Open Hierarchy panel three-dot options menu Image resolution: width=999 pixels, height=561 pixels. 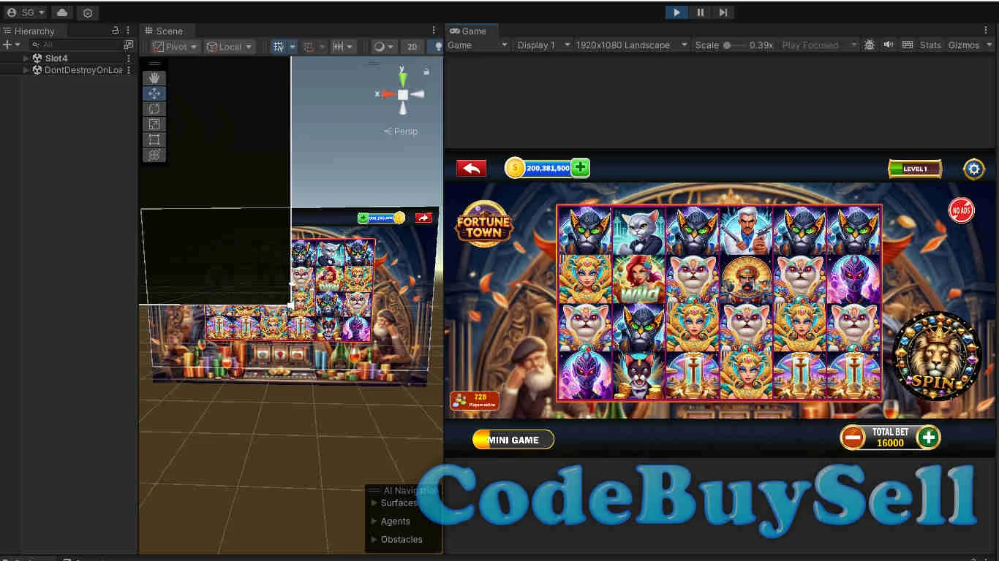point(129,31)
